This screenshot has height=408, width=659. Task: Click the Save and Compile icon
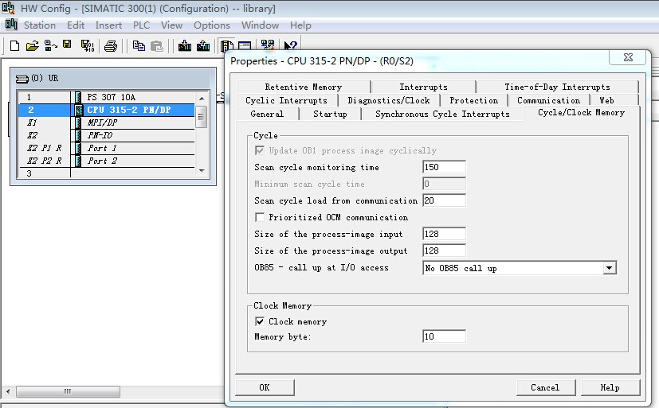click(88, 45)
